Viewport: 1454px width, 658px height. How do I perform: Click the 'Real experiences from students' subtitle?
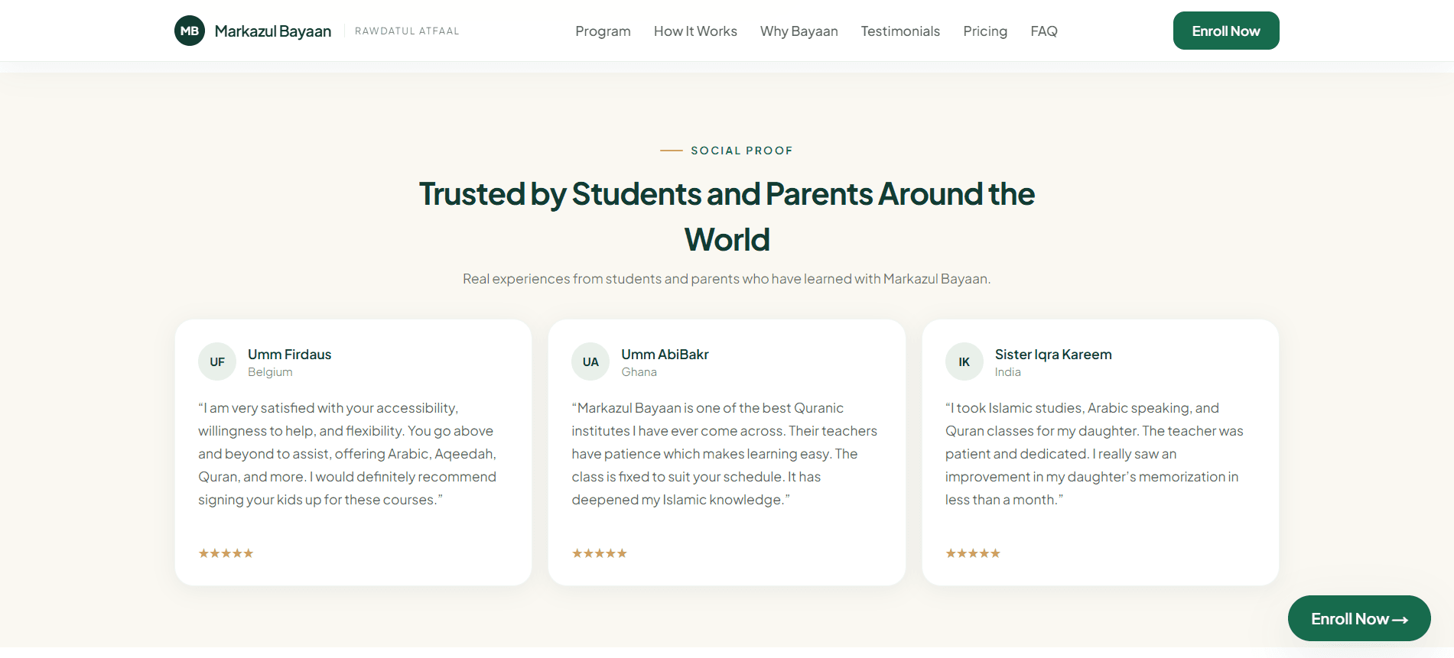tap(727, 279)
